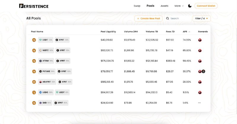Click the XPRT chip in WBTC row
Screen dimensions: 237x124
pyautogui.click(x=63, y=50)
